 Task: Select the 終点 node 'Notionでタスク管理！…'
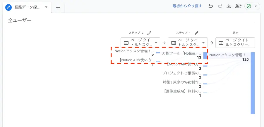tap(229, 55)
